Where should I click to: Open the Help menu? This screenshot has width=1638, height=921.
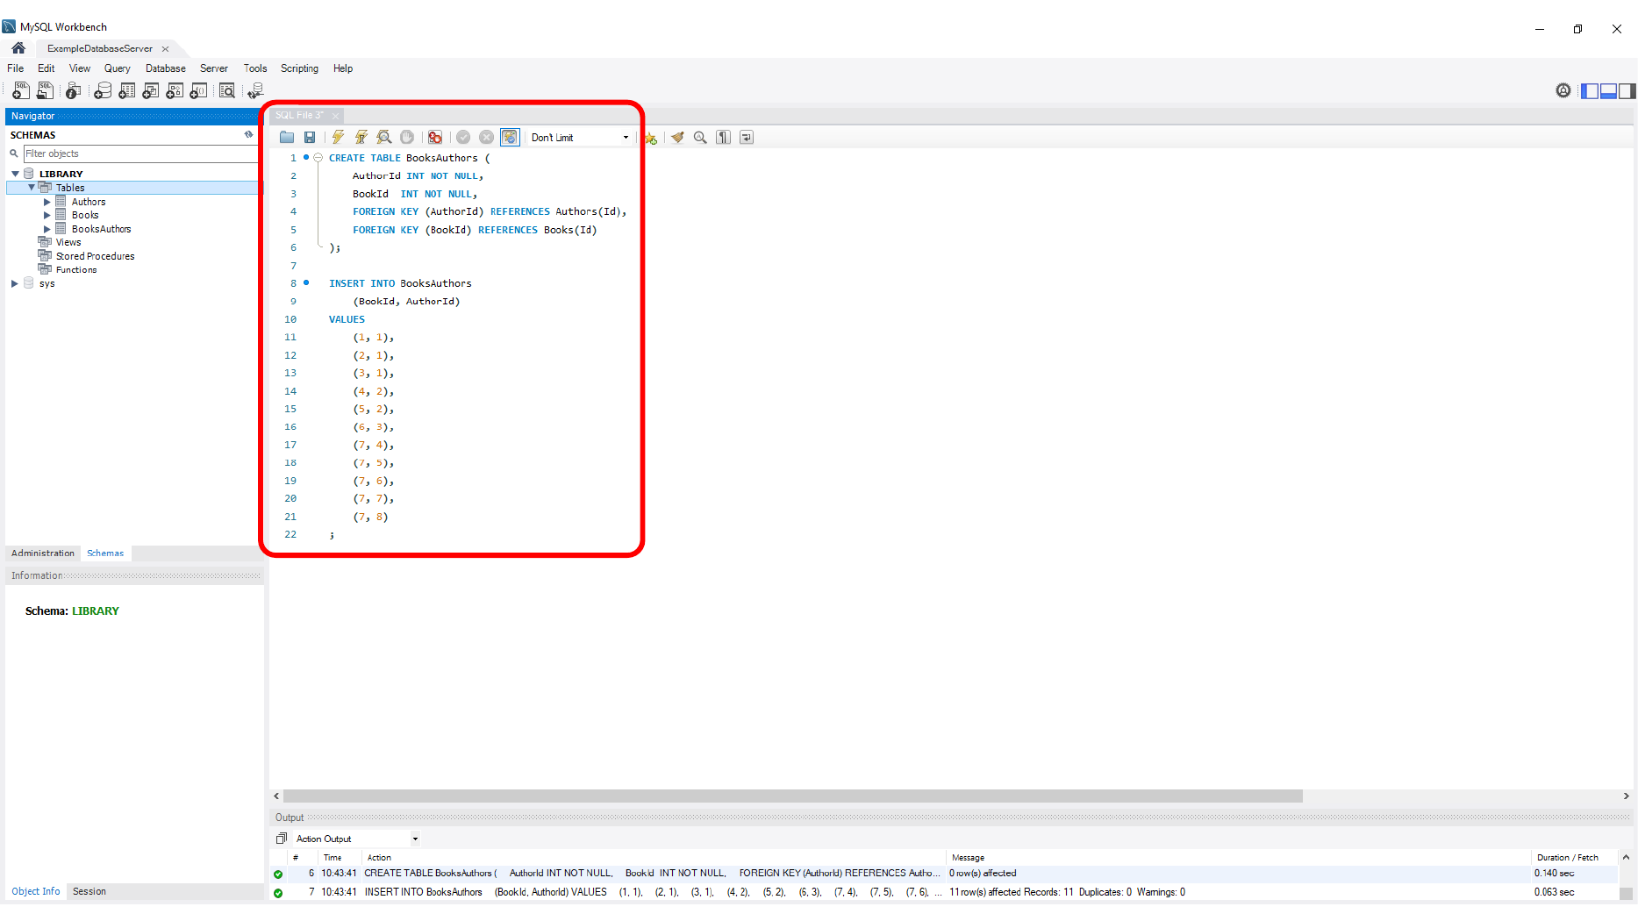(343, 68)
